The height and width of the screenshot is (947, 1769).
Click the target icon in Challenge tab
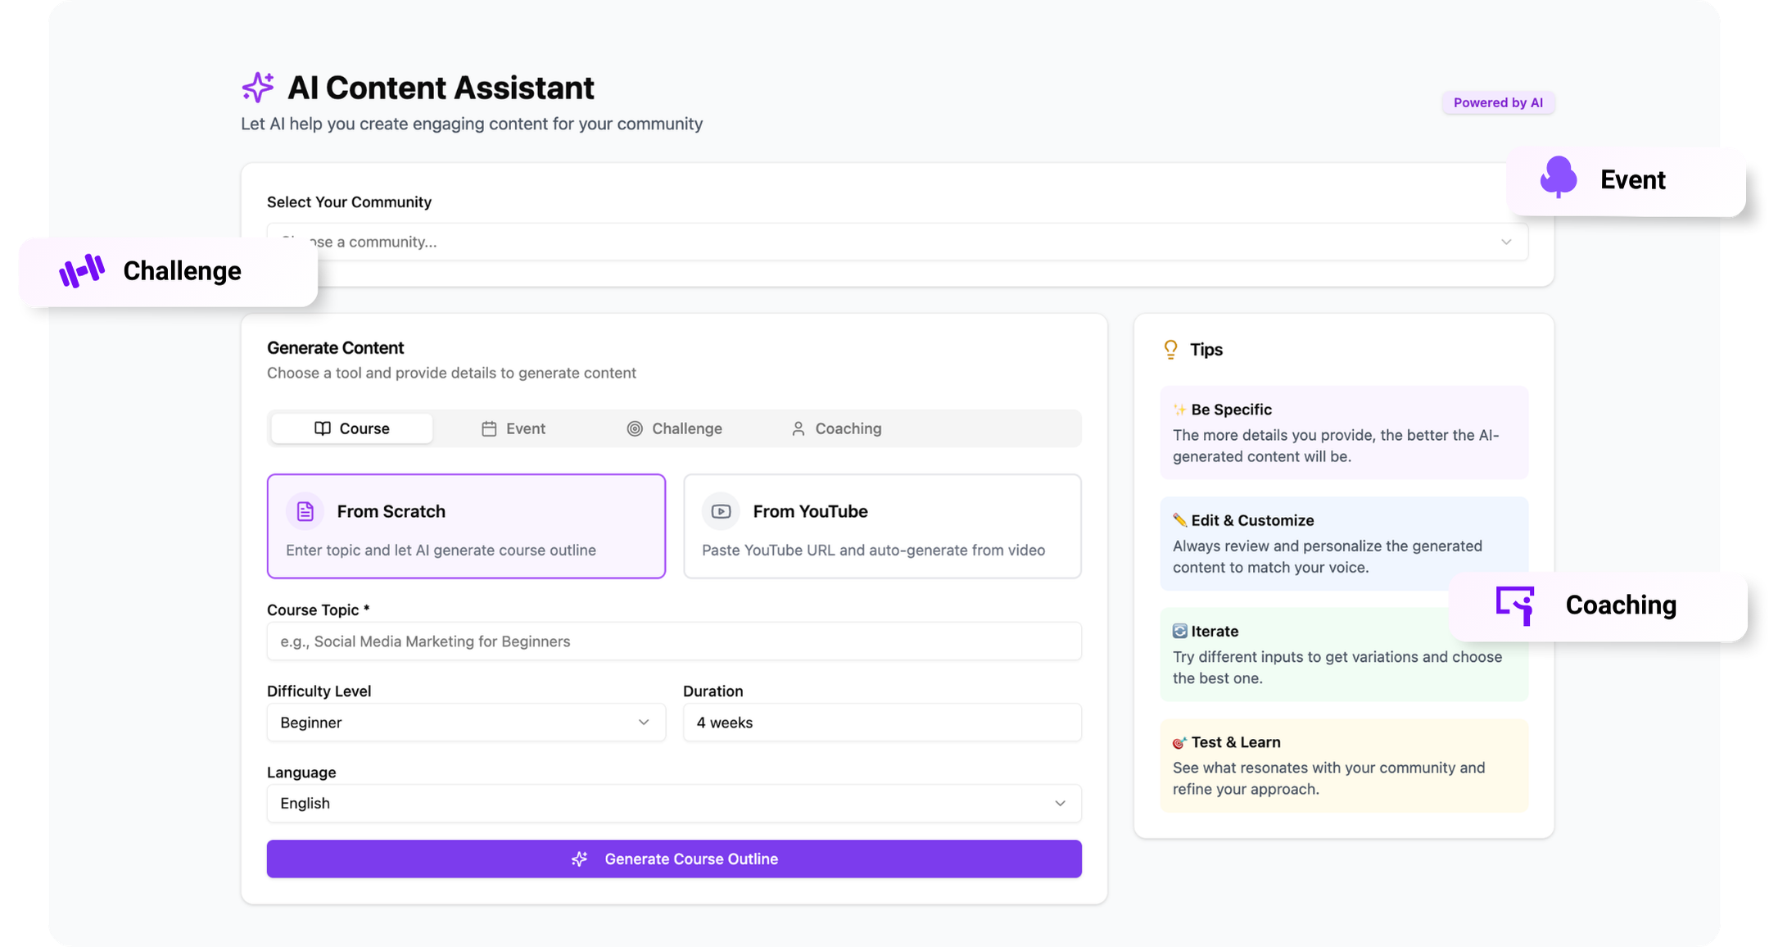pyautogui.click(x=635, y=428)
